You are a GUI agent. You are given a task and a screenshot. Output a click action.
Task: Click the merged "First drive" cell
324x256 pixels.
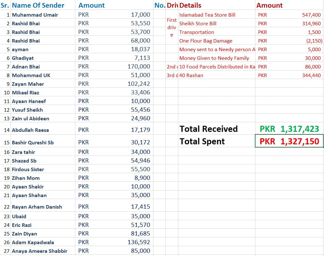pos(172,28)
